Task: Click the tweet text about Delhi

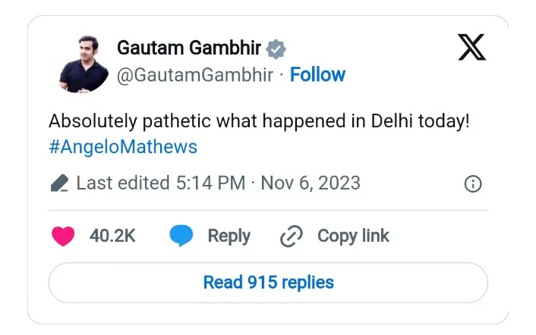Action: (259, 121)
